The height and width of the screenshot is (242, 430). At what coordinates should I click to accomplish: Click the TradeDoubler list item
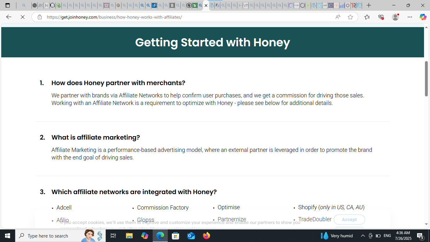pos(315,219)
